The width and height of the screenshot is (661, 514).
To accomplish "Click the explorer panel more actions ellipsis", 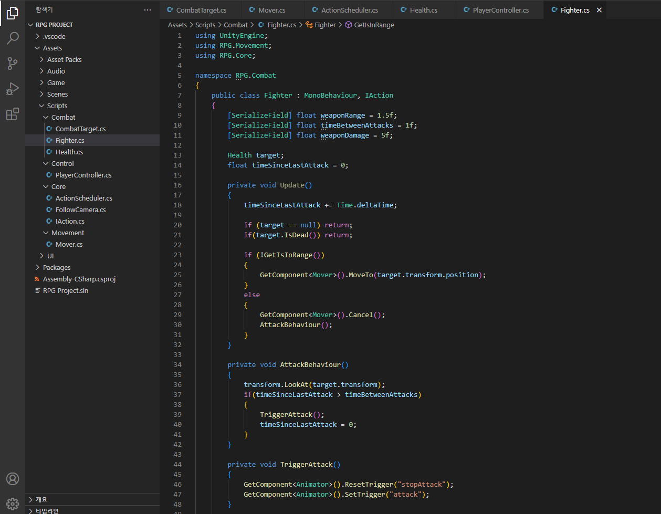I will click(x=148, y=10).
